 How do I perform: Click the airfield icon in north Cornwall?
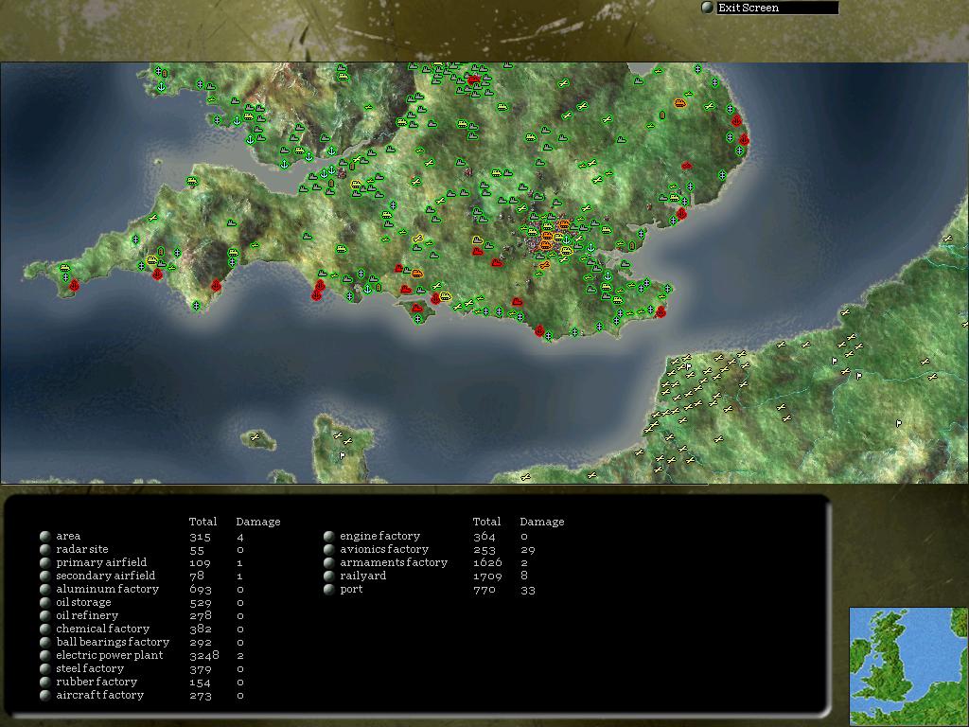152,217
